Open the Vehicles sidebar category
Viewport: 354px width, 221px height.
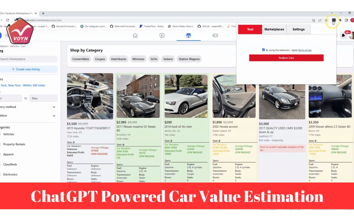coord(8,134)
